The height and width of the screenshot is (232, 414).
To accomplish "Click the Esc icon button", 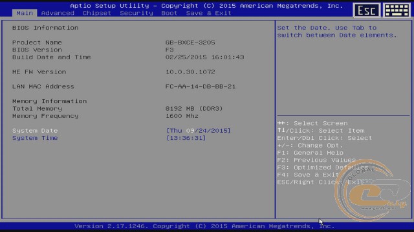I will point(367,10).
